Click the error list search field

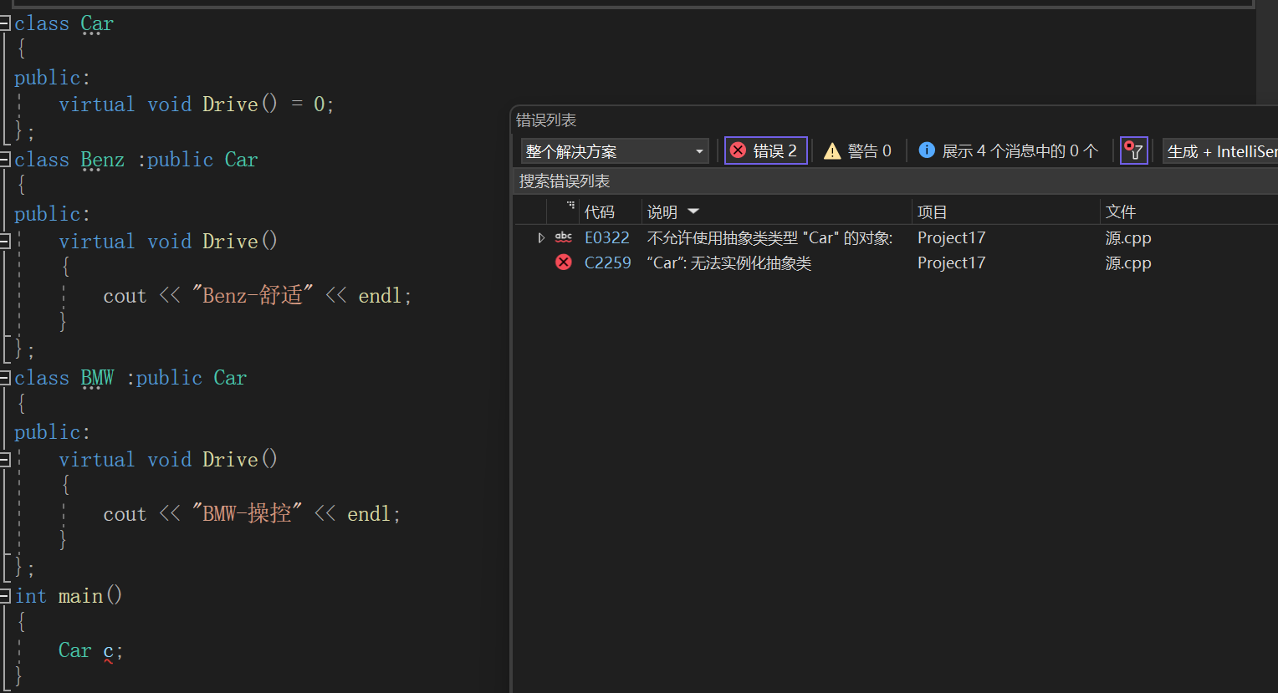(895, 181)
